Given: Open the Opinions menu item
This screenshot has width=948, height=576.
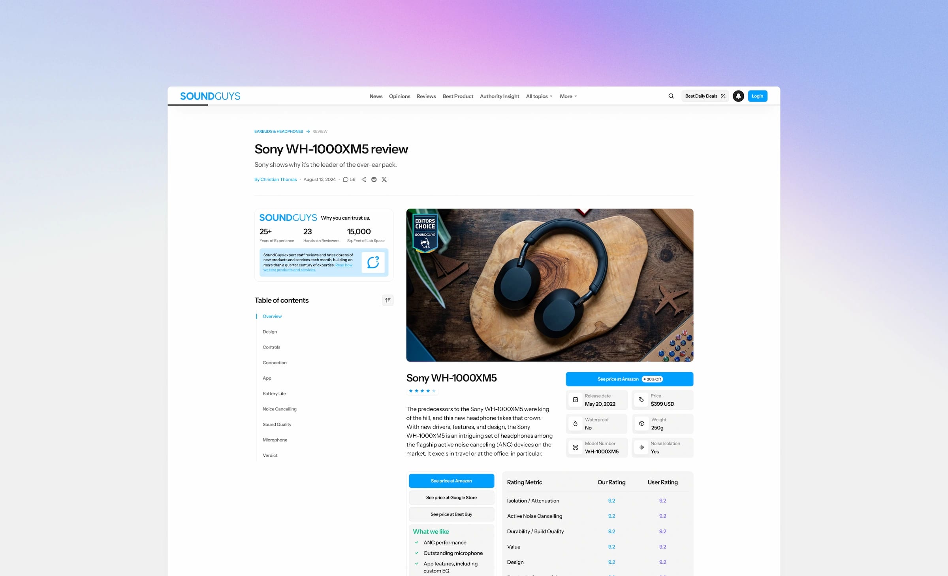Looking at the screenshot, I should (400, 96).
